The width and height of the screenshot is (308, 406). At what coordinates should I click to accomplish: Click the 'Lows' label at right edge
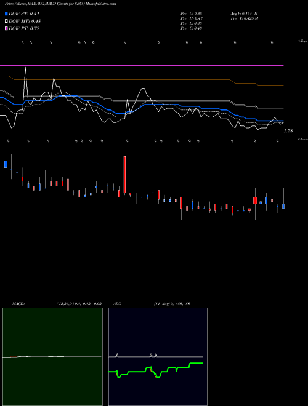click(x=303, y=140)
